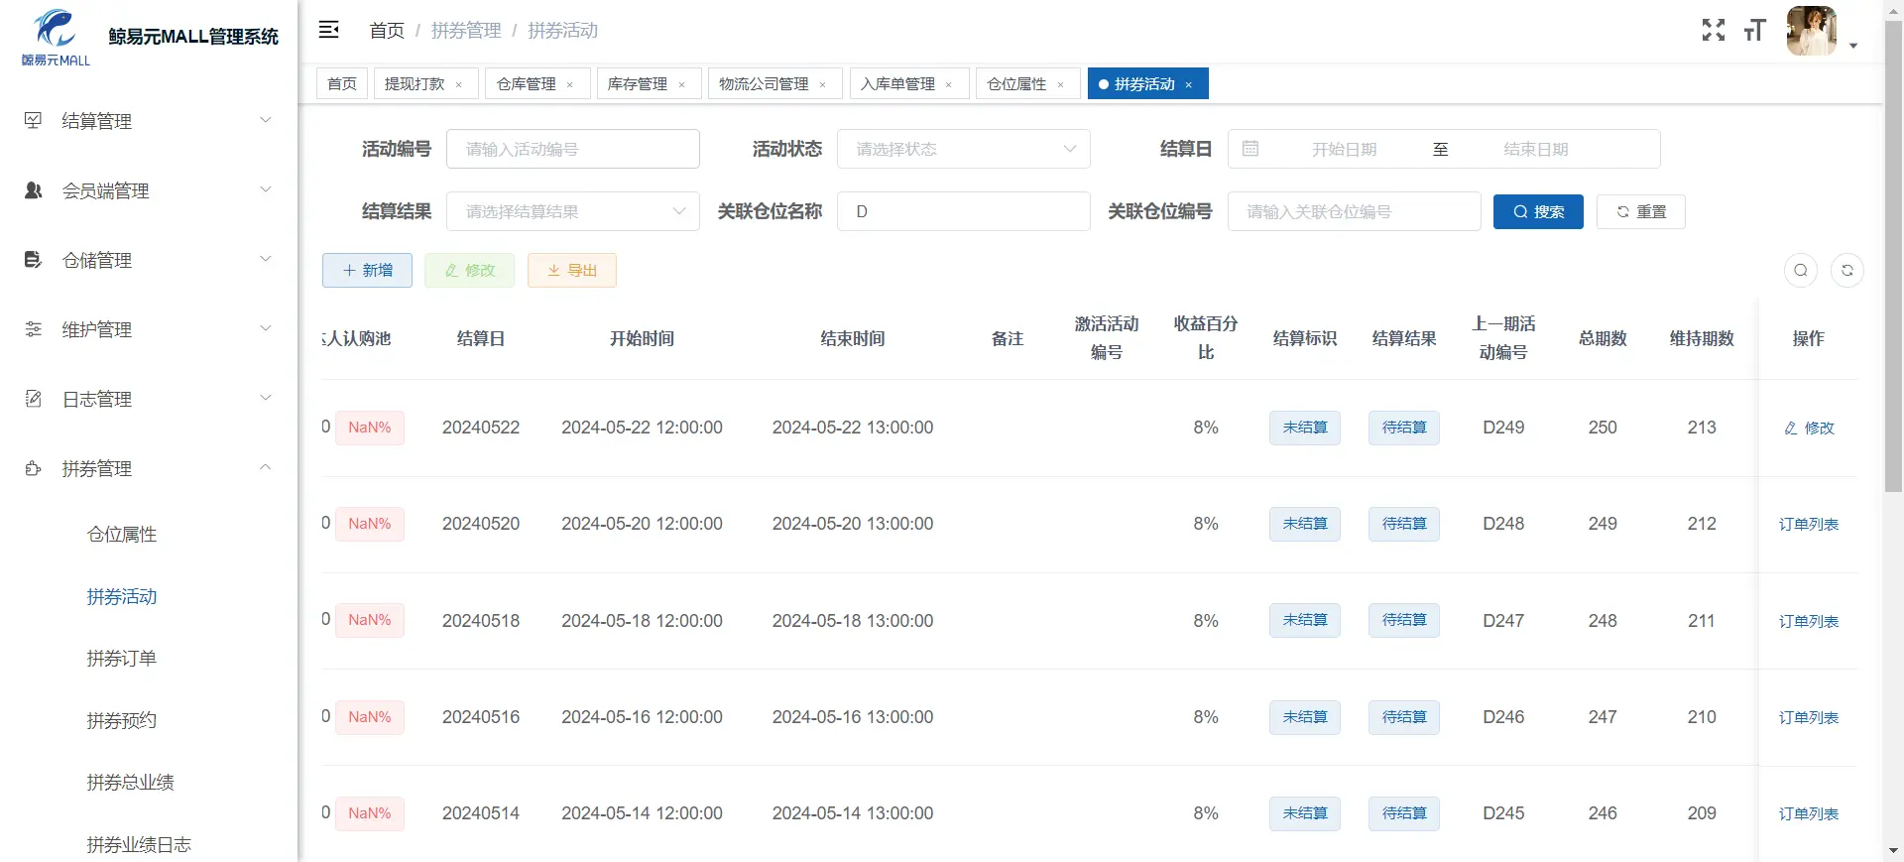The image size is (1904, 862).
Task: Expand the 会员端管理 sidebar menu
Action: coord(149,190)
